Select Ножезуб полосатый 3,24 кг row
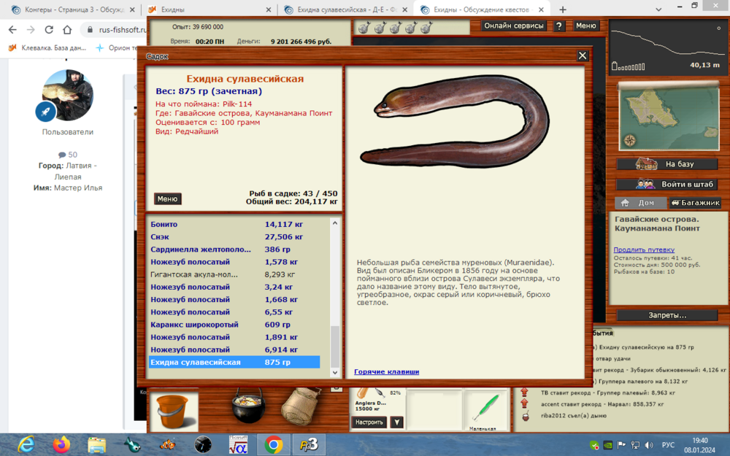The image size is (730, 456). 234,287
